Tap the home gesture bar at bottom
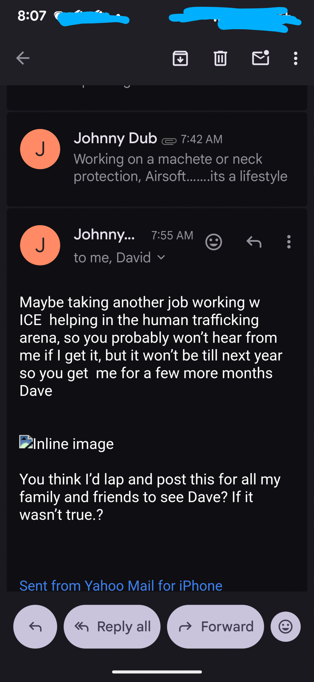The image size is (314, 682). (157, 672)
